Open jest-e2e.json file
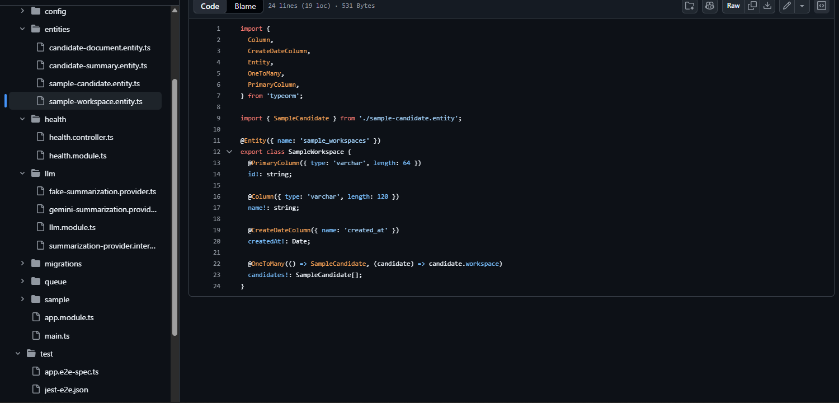839x403 pixels. 67,390
